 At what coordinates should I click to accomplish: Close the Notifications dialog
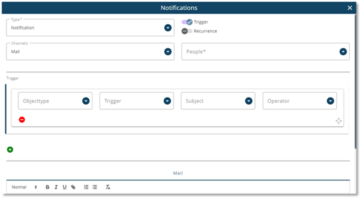(x=350, y=8)
